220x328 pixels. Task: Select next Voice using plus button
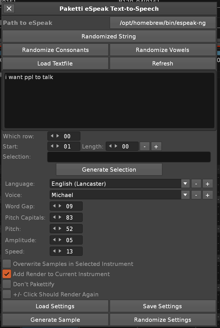coord(207,195)
